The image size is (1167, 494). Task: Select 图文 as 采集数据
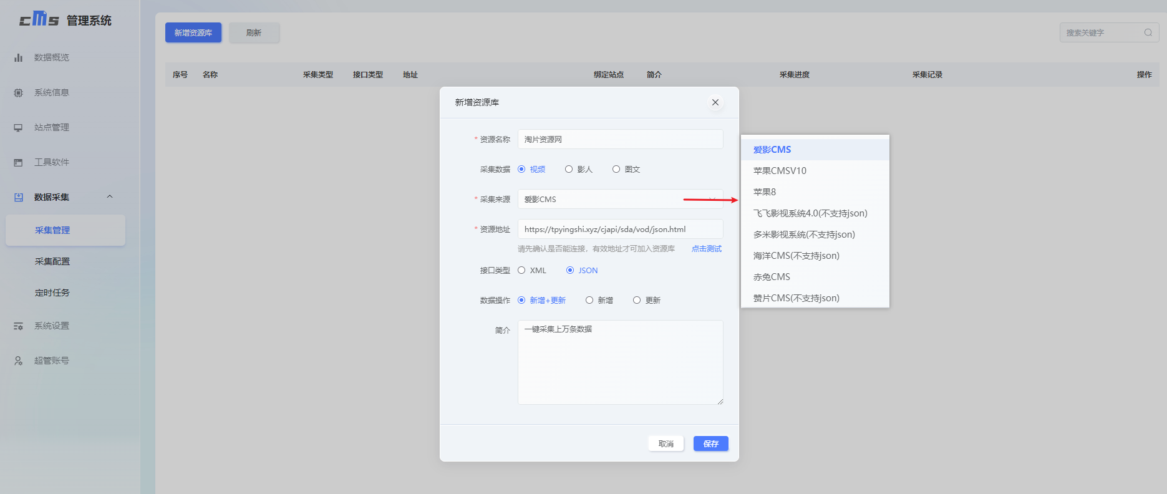(626, 169)
